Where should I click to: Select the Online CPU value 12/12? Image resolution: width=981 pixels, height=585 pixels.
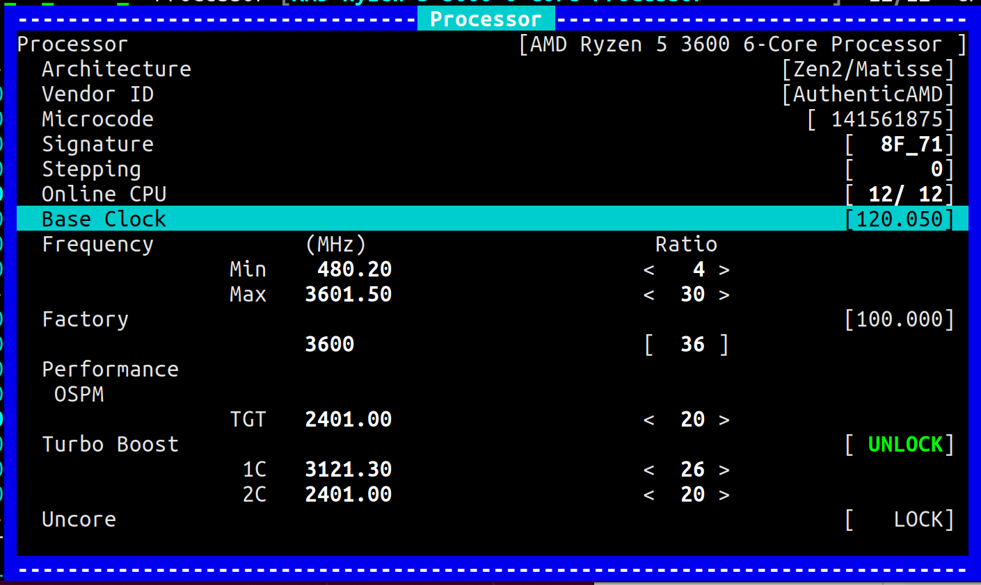pos(906,194)
